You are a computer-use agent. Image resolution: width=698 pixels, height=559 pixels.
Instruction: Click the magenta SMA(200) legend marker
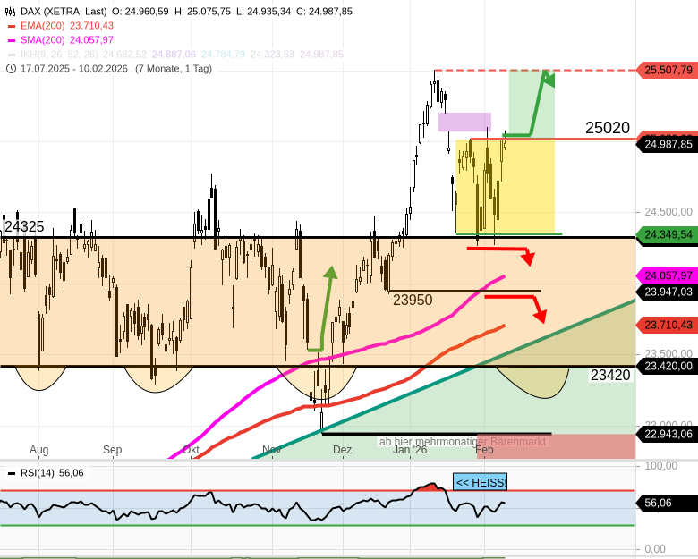pos(11,40)
